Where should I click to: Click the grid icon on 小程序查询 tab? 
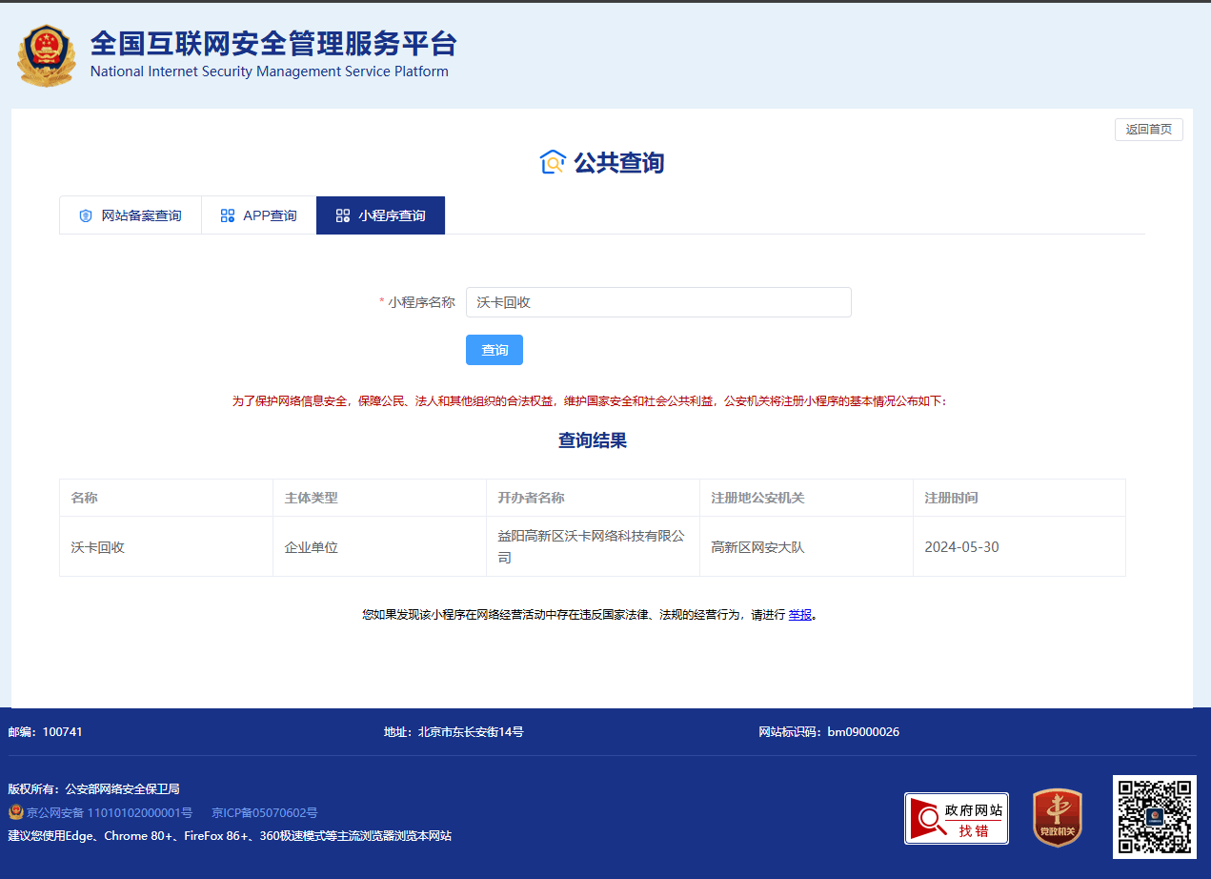pyautogui.click(x=343, y=215)
